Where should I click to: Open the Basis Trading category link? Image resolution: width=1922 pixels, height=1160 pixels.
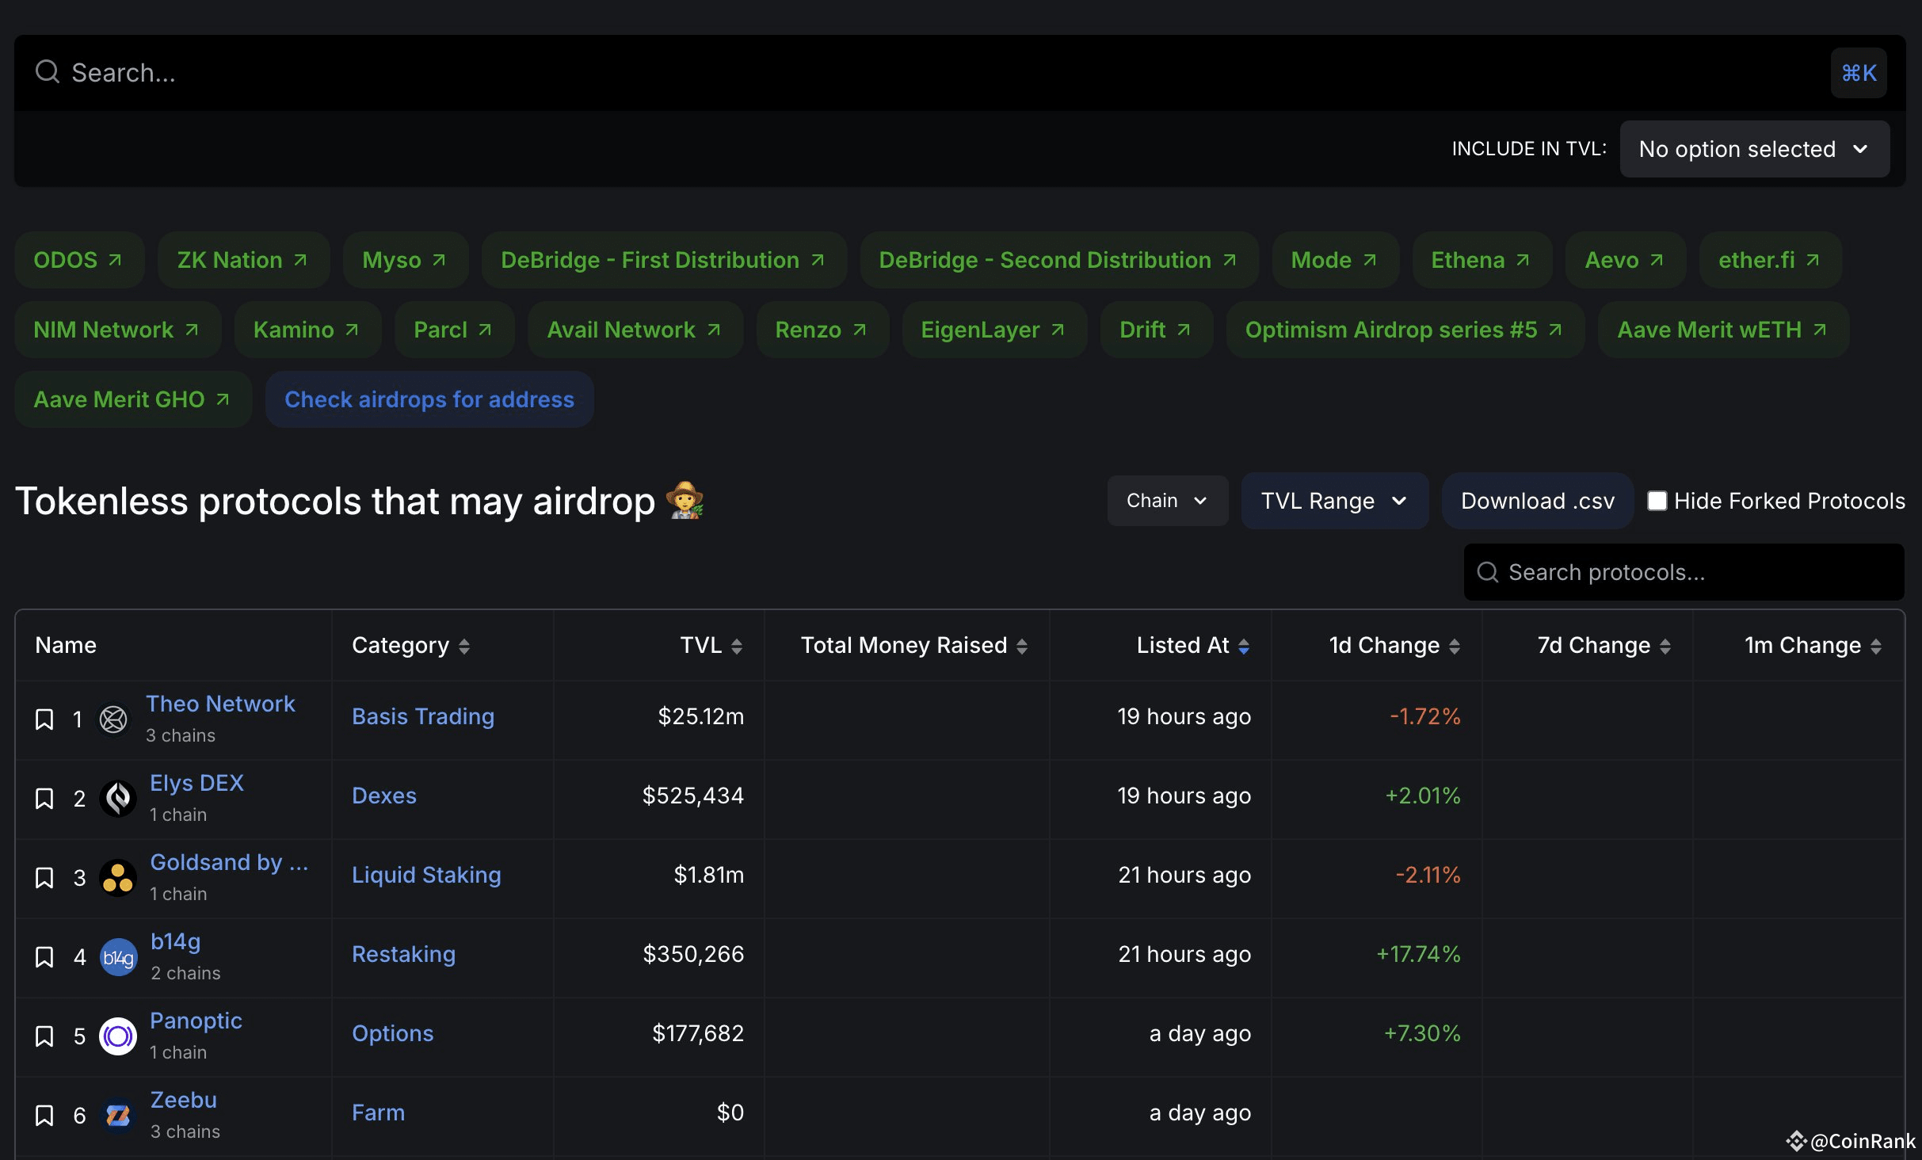(x=422, y=715)
